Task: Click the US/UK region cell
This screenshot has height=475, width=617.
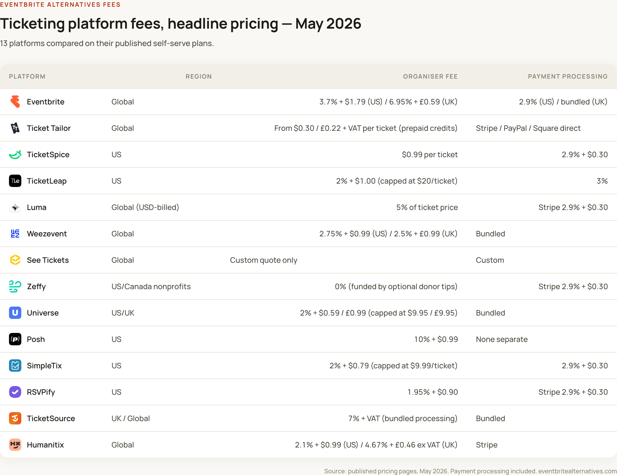Action: [123, 313]
